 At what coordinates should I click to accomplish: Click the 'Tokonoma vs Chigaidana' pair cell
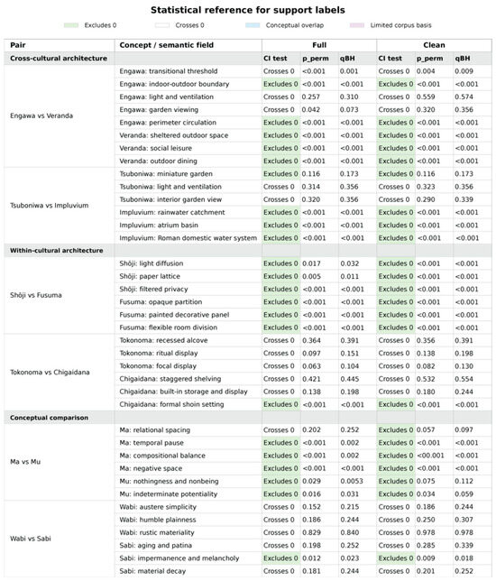[x=60, y=373]
